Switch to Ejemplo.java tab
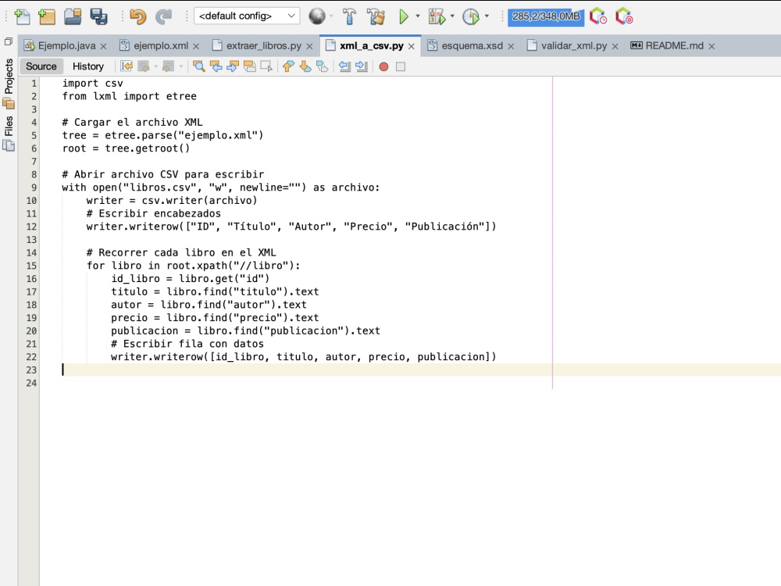The image size is (781, 586). [x=66, y=46]
